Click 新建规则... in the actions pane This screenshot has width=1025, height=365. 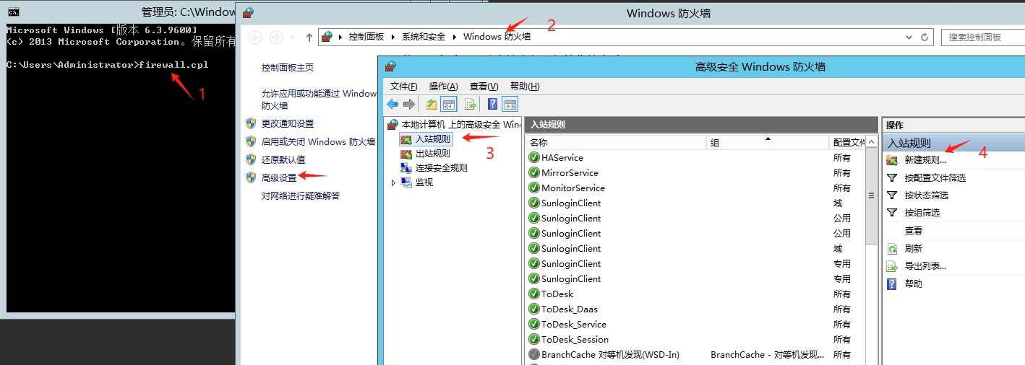point(925,160)
